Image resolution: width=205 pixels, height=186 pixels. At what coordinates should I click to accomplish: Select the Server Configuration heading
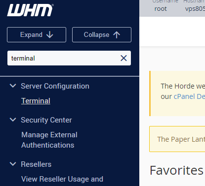[55, 86]
